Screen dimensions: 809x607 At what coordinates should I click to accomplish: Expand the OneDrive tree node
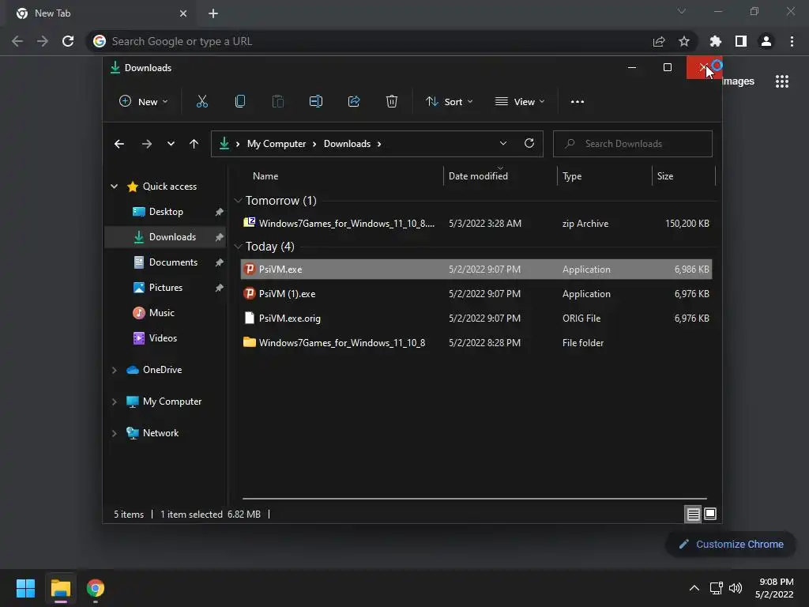coord(114,370)
